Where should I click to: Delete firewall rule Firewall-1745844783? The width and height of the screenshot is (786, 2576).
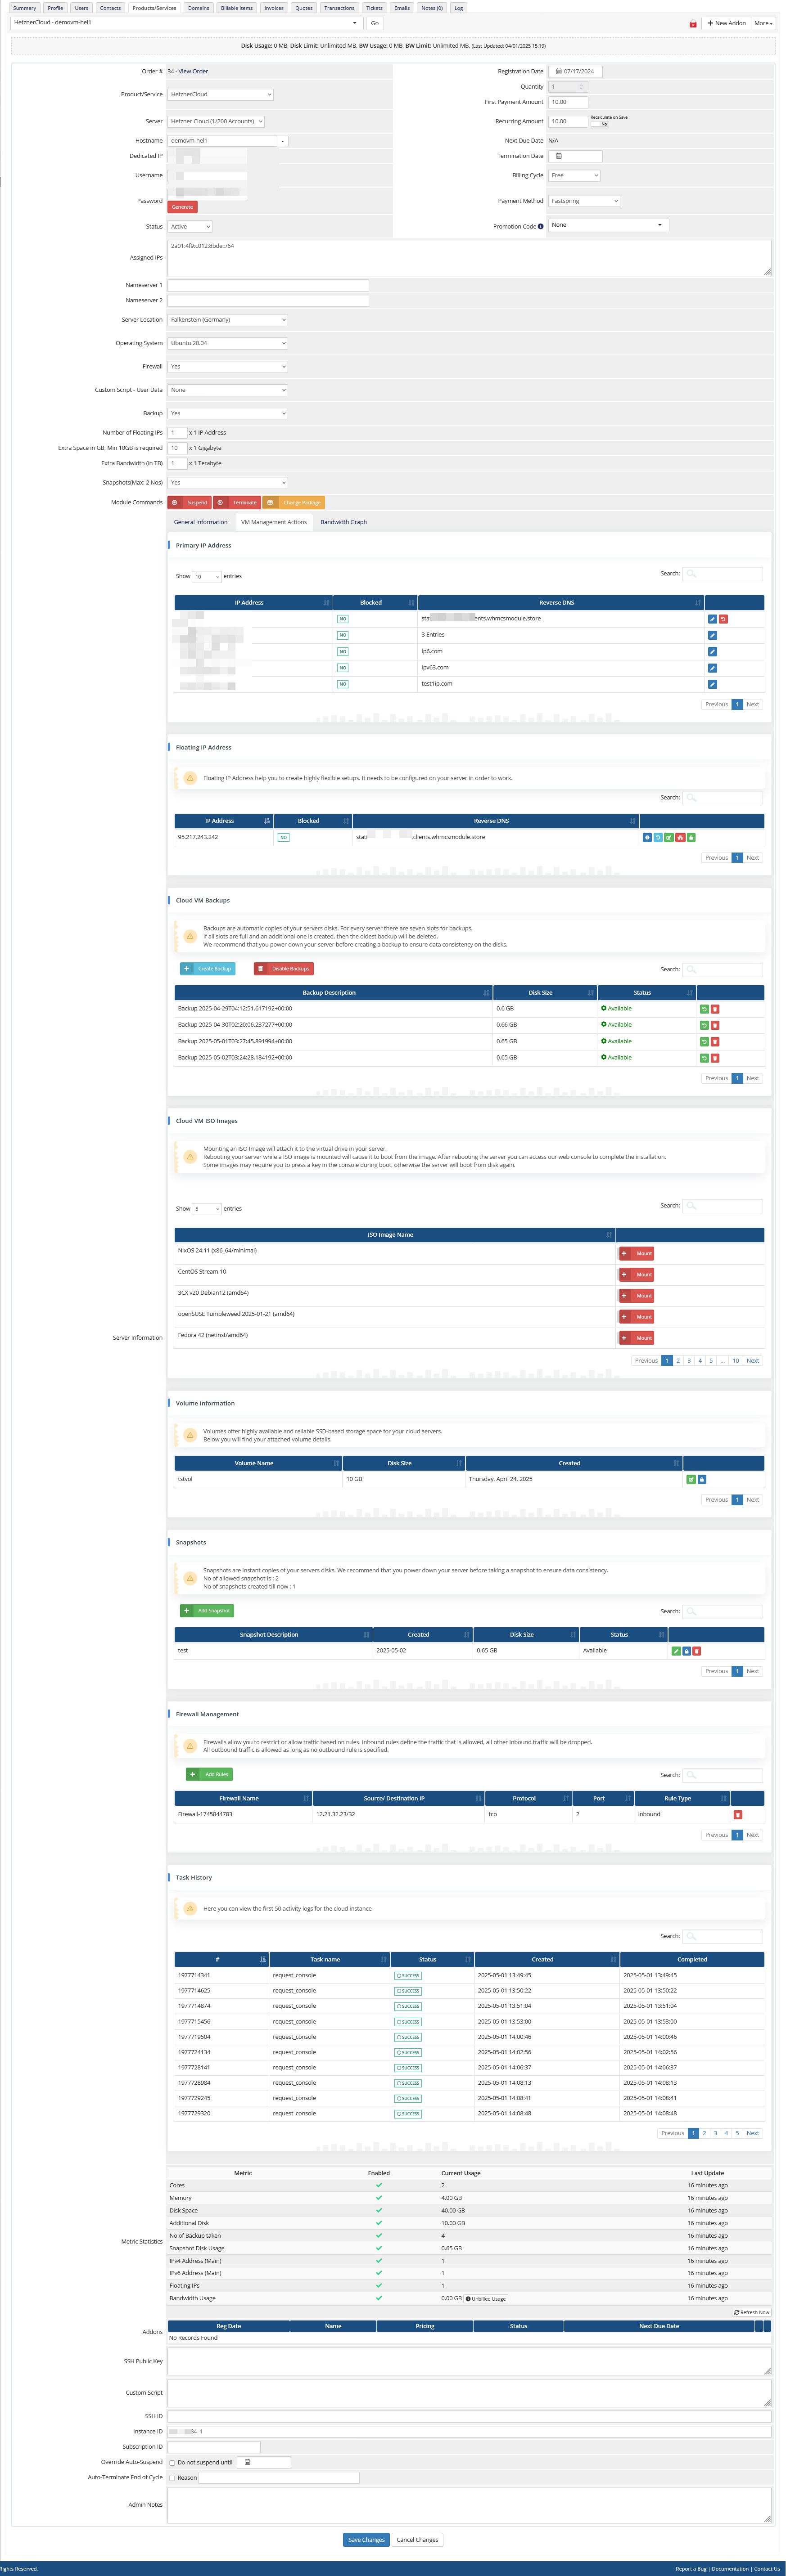click(738, 1815)
